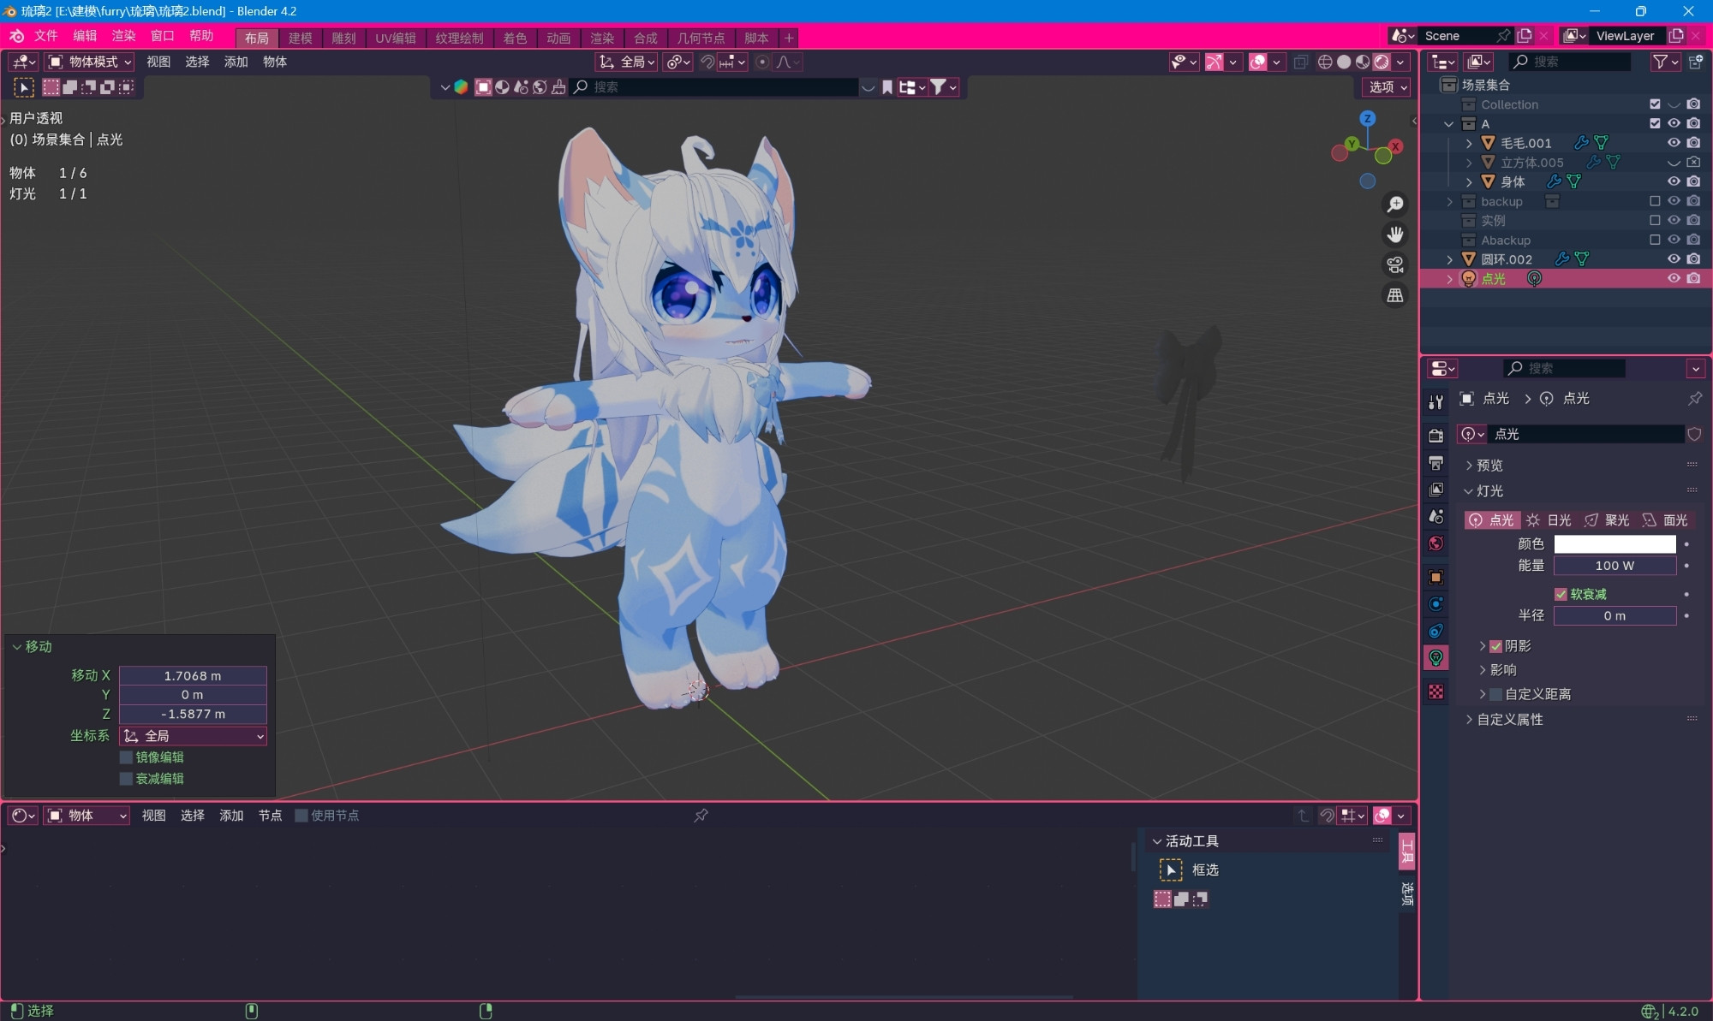Click the viewport zoom magnifier icon

tap(1395, 205)
